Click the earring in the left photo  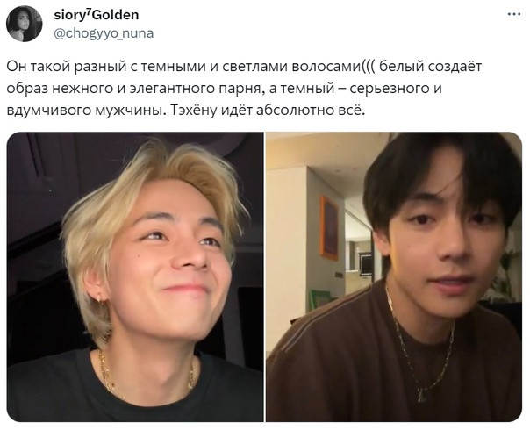coord(100,298)
